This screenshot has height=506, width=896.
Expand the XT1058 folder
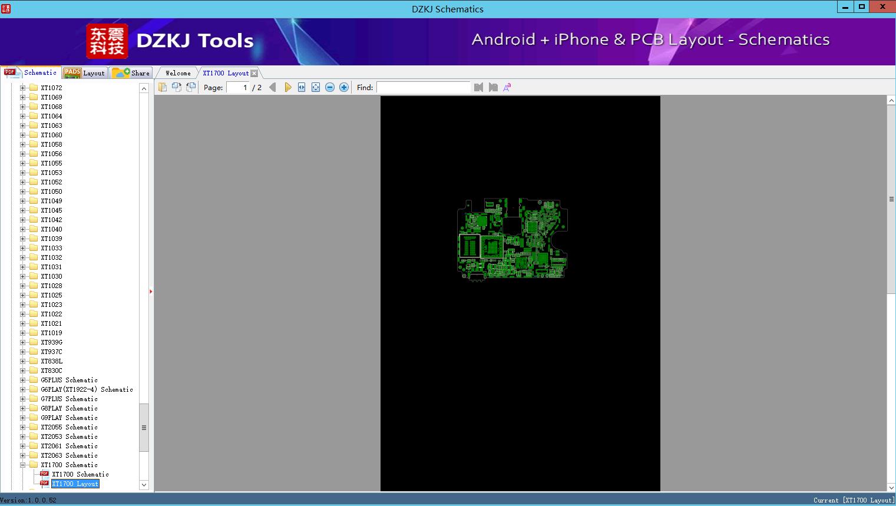pos(23,144)
